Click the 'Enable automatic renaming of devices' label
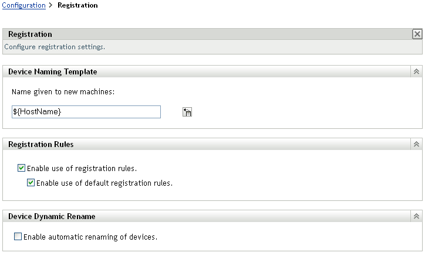 pyautogui.click(x=90, y=237)
